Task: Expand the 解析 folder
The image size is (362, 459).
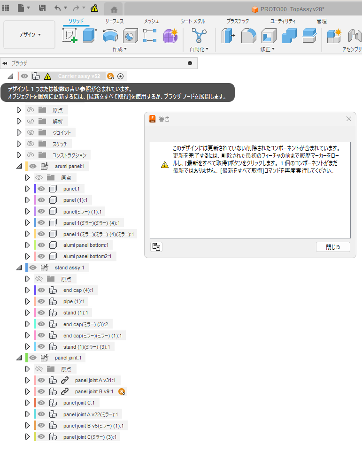Action: pos(19,121)
